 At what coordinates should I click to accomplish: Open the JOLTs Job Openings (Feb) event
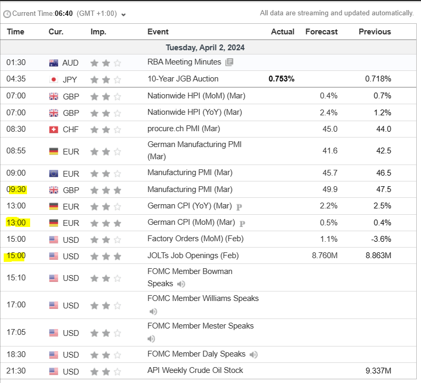click(x=193, y=256)
